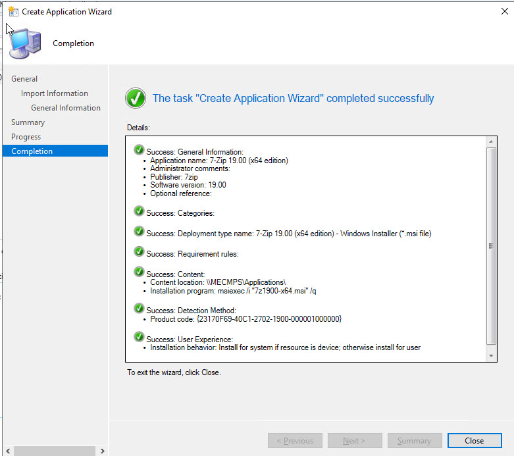Open Import Information step in navigation
The image size is (514, 456).
(54, 93)
